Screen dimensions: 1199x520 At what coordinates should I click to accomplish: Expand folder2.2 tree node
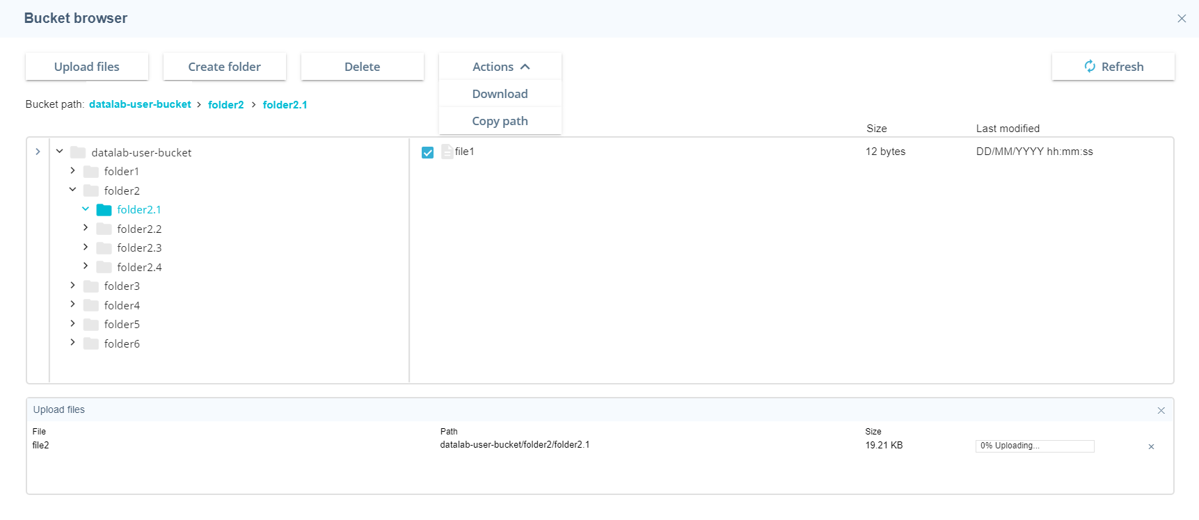(x=86, y=227)
